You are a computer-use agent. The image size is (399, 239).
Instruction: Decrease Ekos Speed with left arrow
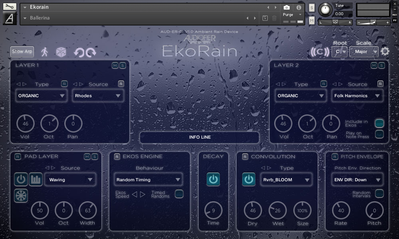(134, 194)
